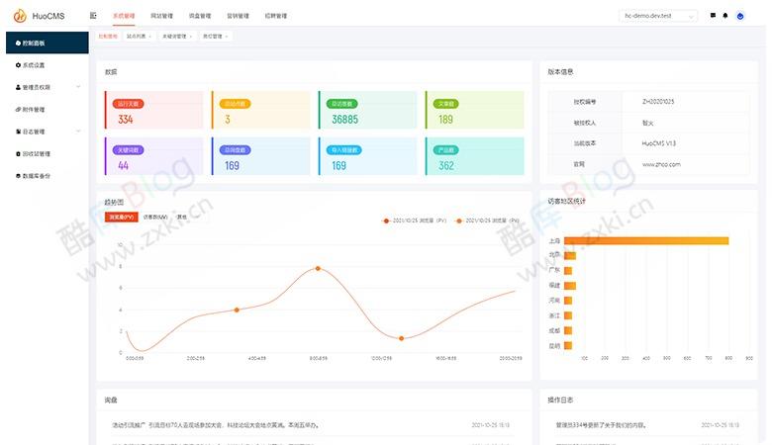Expand the 管理员权限 sidebar submenu arrow
772x445 pixels.
(x=78, y=87)
